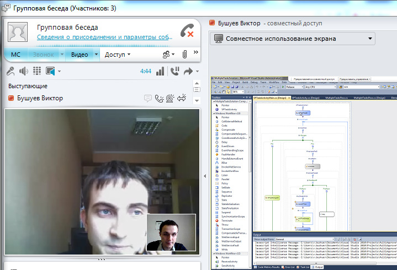This screenshot has height=270, width=397.
Task: Open Show output from dropdown in Output
Action: point(305,239)
